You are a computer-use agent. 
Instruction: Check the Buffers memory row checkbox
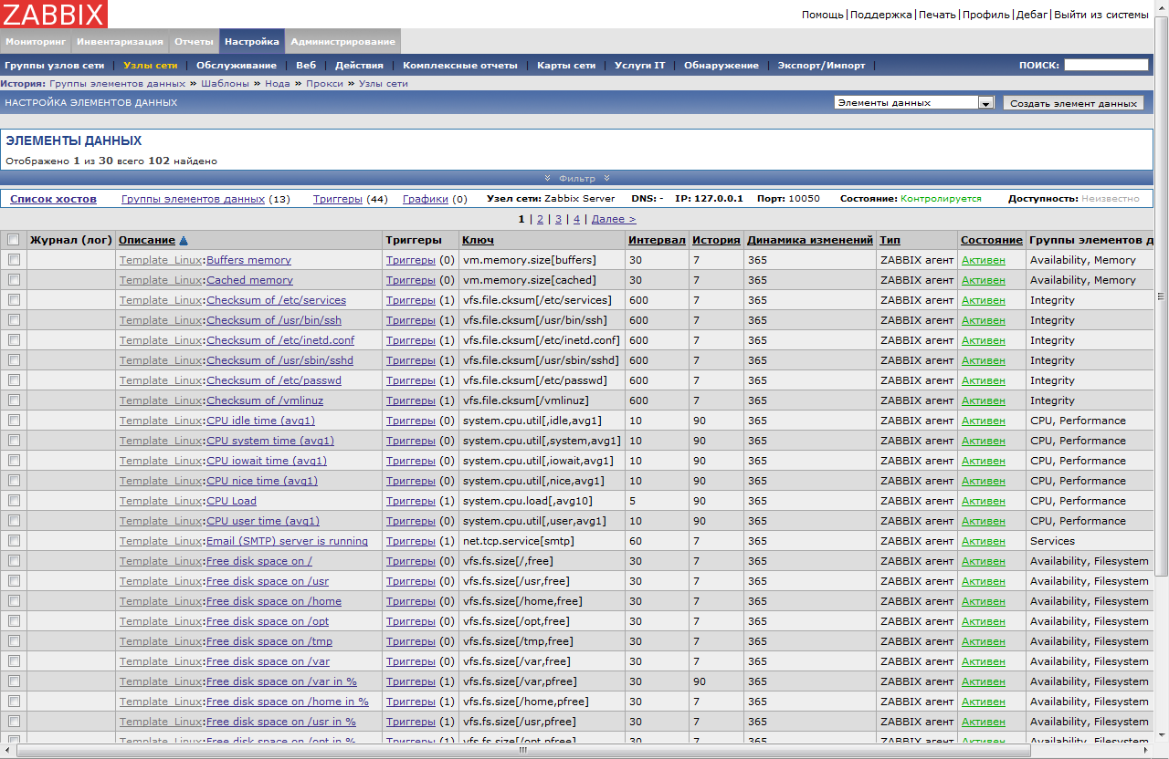14,260
